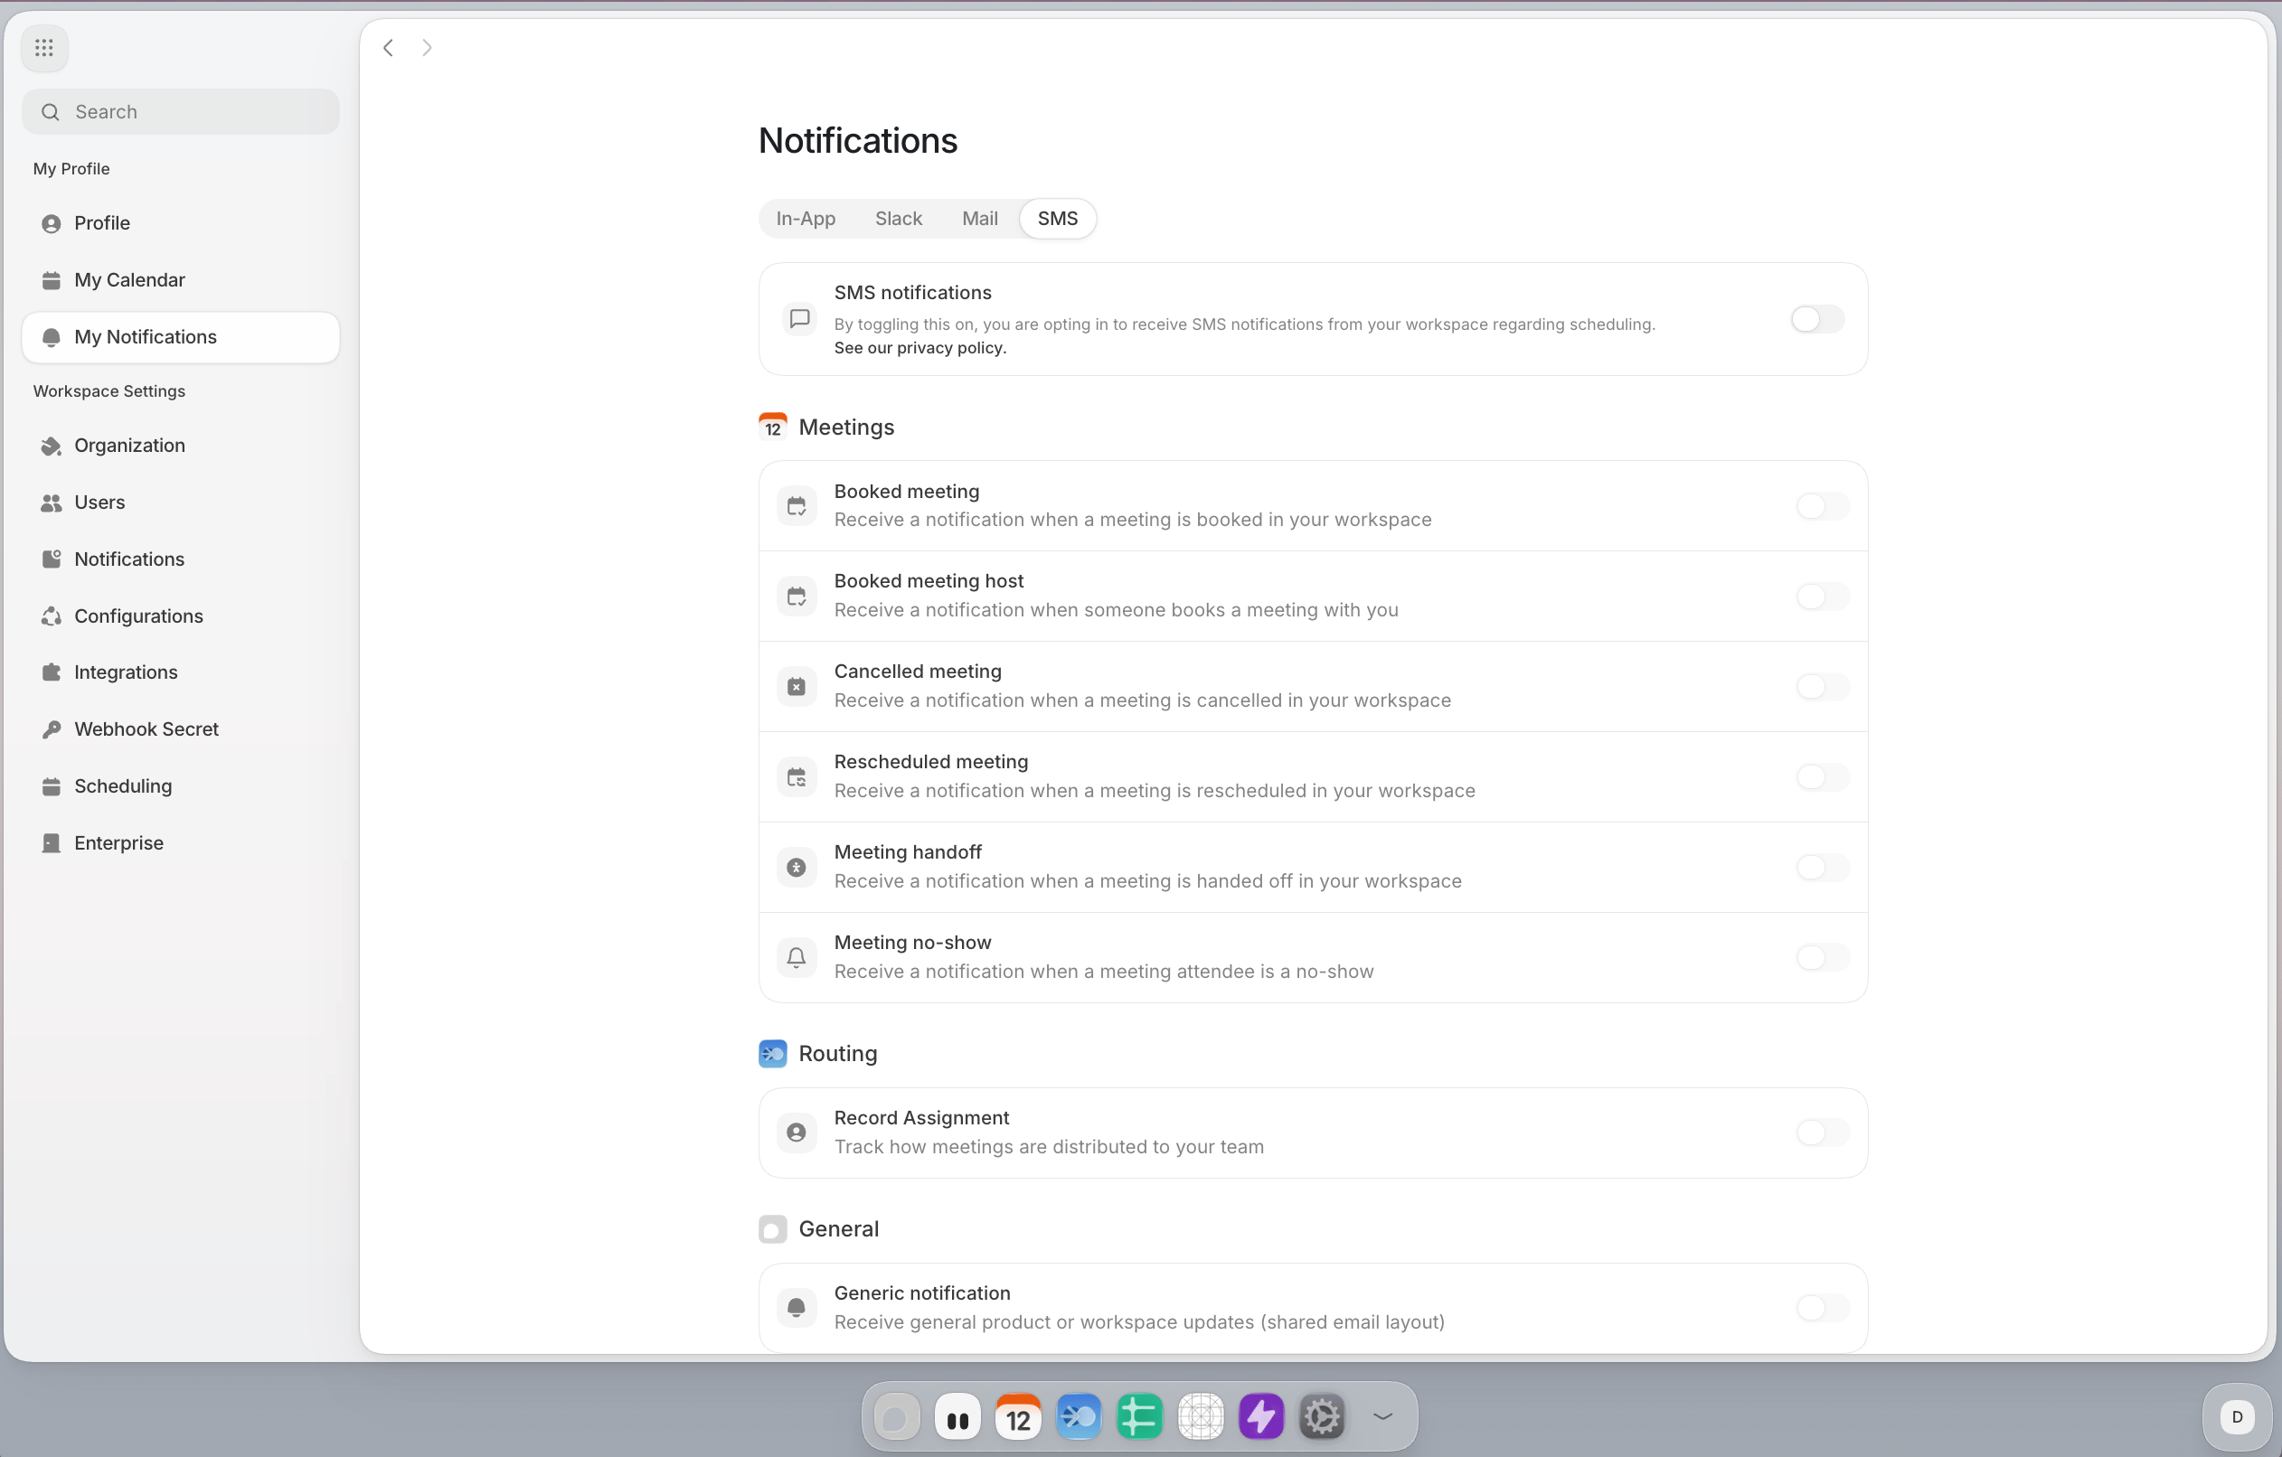This screenshot has width=2282, height=1457.
Task: Open Enterprise settings
Action: (181, 843)
